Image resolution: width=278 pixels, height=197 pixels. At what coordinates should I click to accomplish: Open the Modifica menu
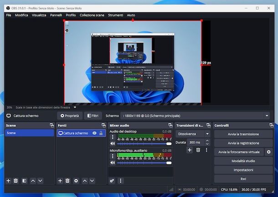pyautogui.click(x=21, y=15)
